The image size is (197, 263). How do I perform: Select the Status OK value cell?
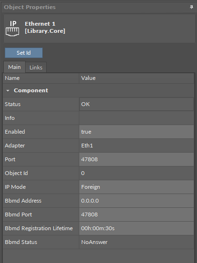pyautogui.click(x=136, y=104)
